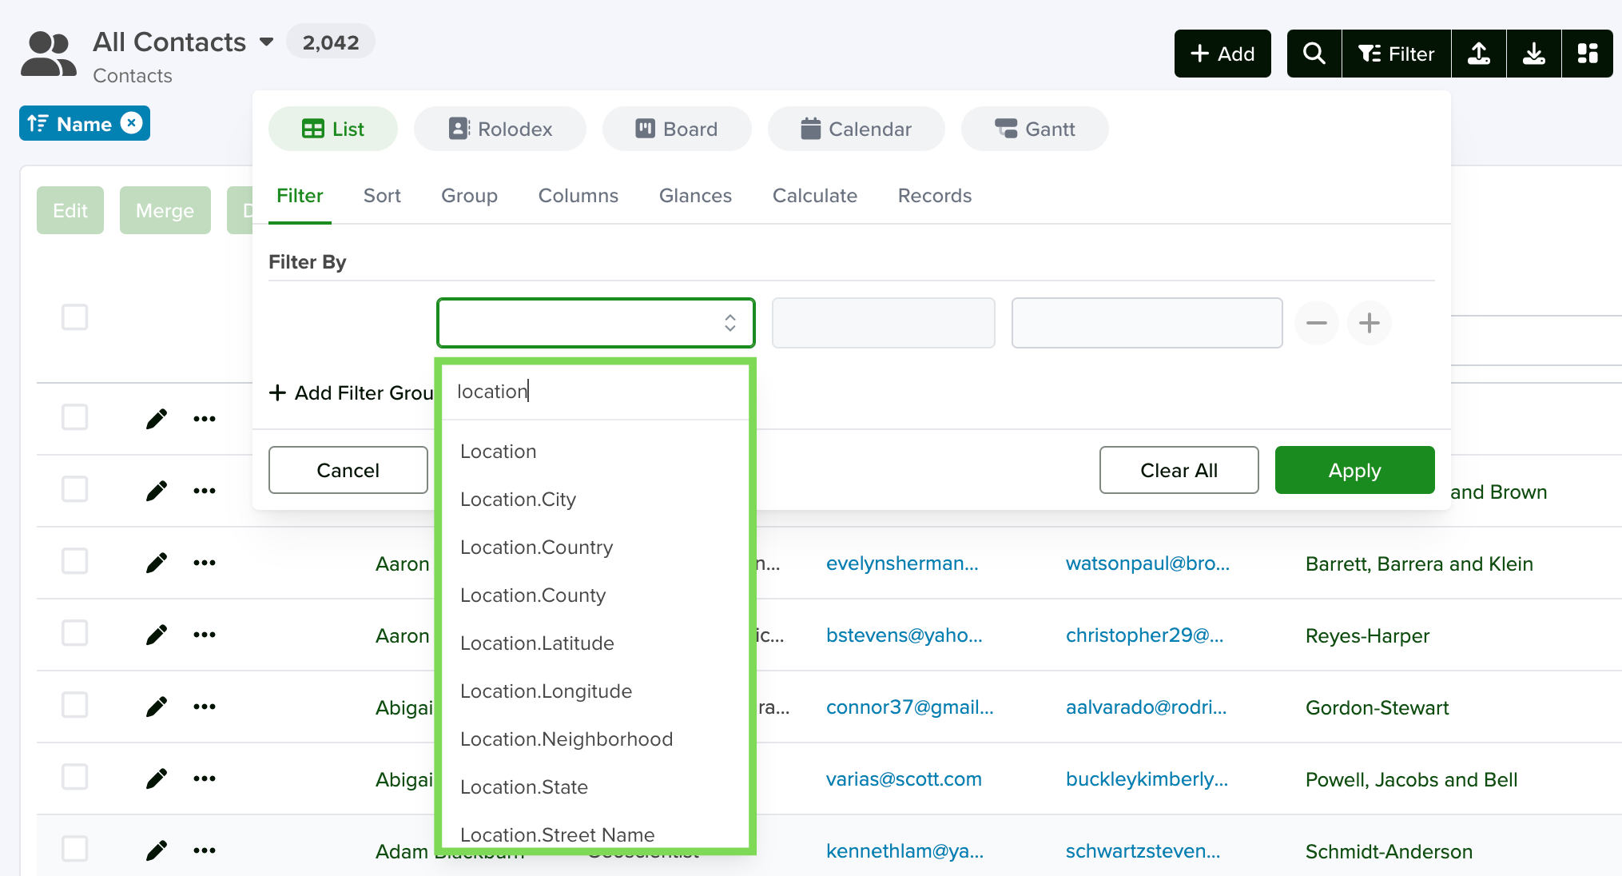Click the filter value input box
Screen dimensions: 1622x876
[x=1147, y=323]
